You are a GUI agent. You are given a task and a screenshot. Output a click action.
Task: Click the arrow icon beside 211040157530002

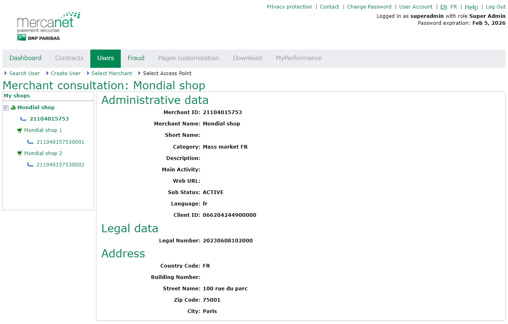pos(31,165)
